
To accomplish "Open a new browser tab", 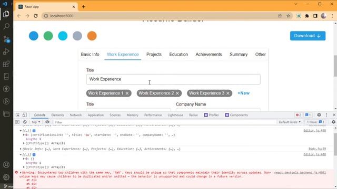I will (84, 7).
